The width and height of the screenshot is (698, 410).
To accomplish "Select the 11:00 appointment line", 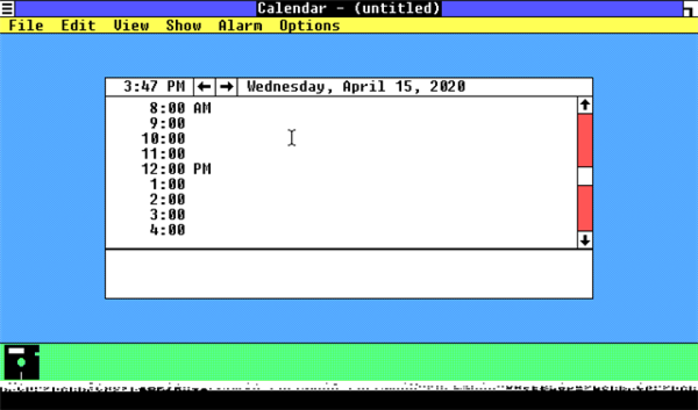I will click(341, 154).
